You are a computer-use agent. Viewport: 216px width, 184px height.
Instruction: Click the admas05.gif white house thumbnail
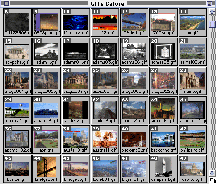coord(163,52)
